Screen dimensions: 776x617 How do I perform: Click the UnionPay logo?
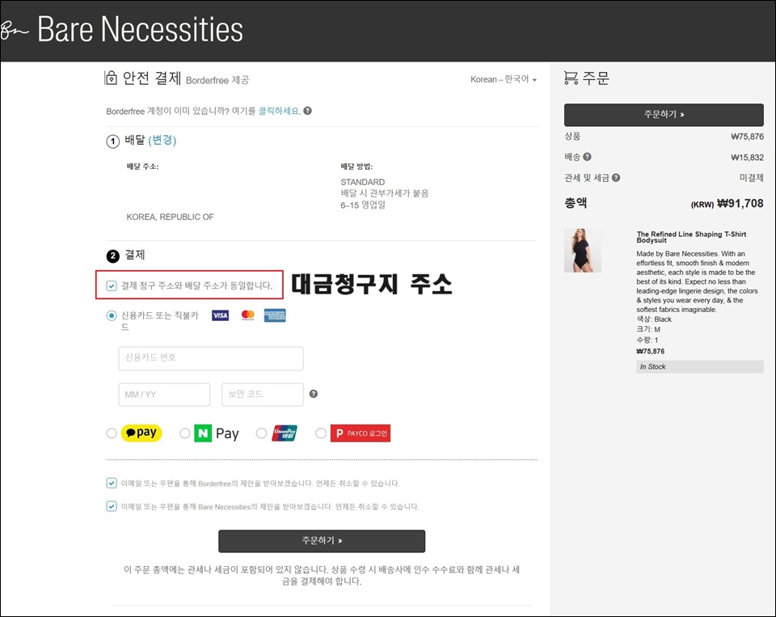(285, 433)
